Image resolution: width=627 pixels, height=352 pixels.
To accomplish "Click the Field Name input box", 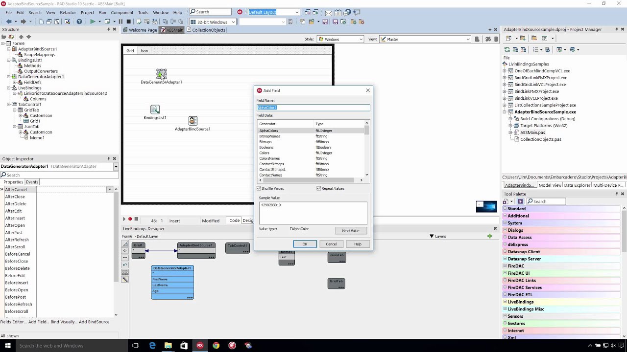I will tap(313, 108).
